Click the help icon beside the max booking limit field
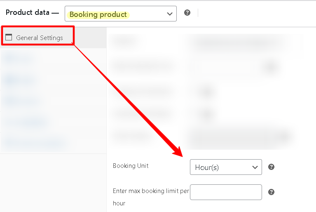Viewport: 316px width, 212px height. click(x=271, y=192)
